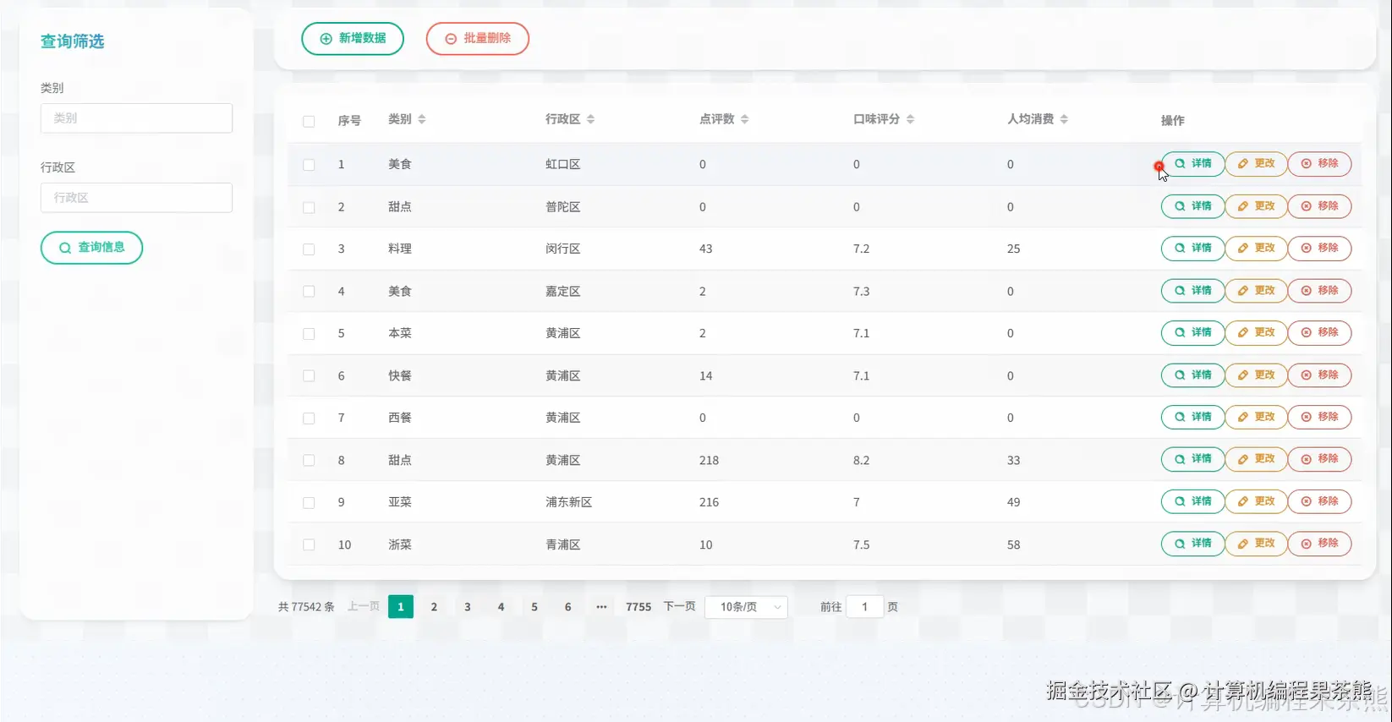This screenshot has width=1392, height=722.
Task: Focus the 前往 page number input
Action: [x=864, y=607]
